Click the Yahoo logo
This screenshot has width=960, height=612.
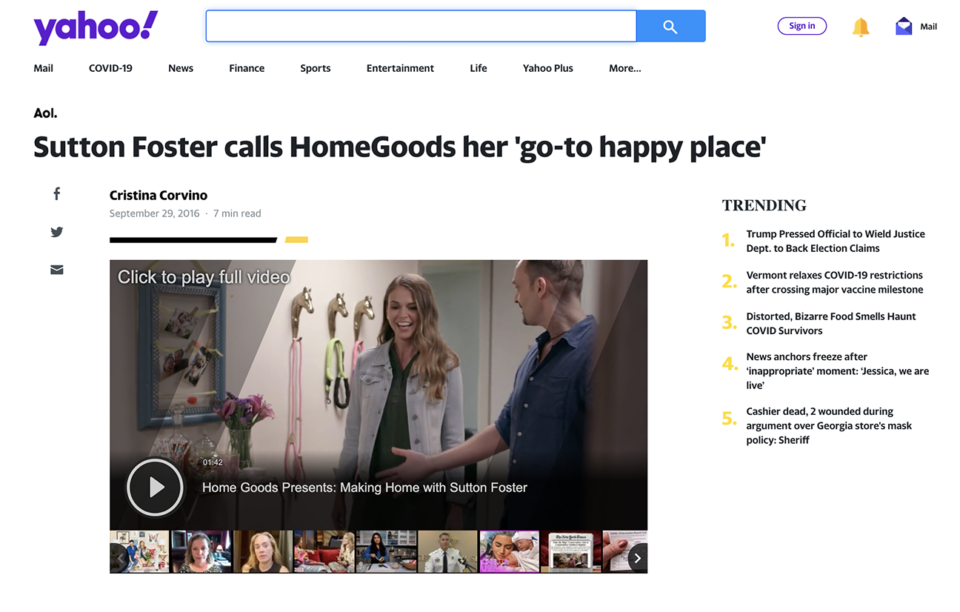click(96, 27)
